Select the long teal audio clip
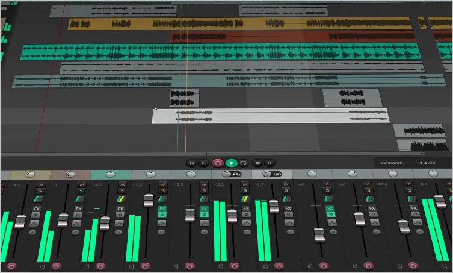 pos(221,52)
